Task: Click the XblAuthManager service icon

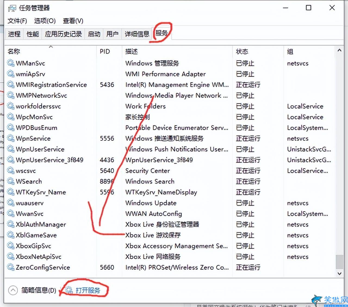Action: pyautogui.click(x=11, y=224)
